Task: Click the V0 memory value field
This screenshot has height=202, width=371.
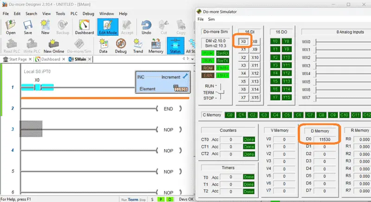Action: tap(284, 139)
